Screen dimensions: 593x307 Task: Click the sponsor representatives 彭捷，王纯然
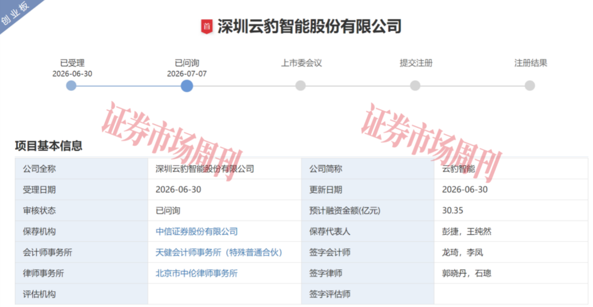coord(467,231)
